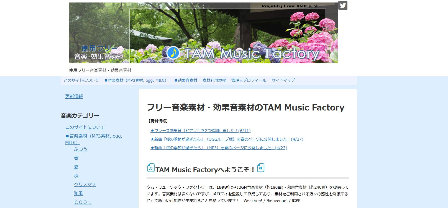Open the OGG loop version news link (4/27)
This screenshot has height=208, width=448.
tap(227, 139)
